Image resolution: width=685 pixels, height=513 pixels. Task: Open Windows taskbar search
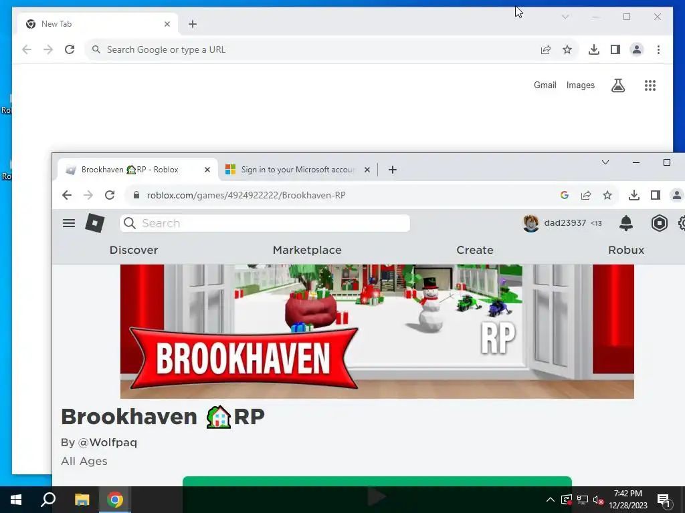(x=48, y=500)
